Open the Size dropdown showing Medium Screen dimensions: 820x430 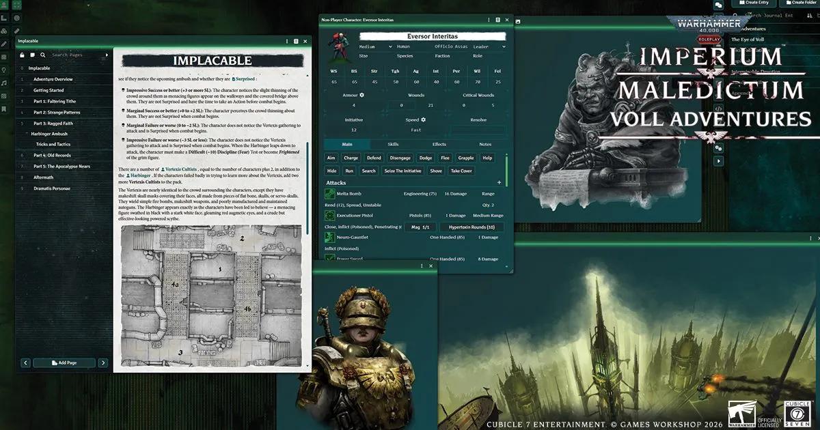coord(374,46)
